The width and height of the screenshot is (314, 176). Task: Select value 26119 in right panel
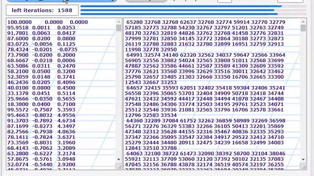(x=133, y=44)
